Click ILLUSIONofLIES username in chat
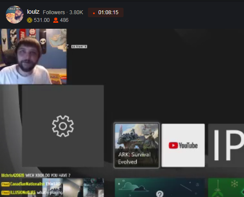This screenshot has width=244, height=197. pos(23,193)
